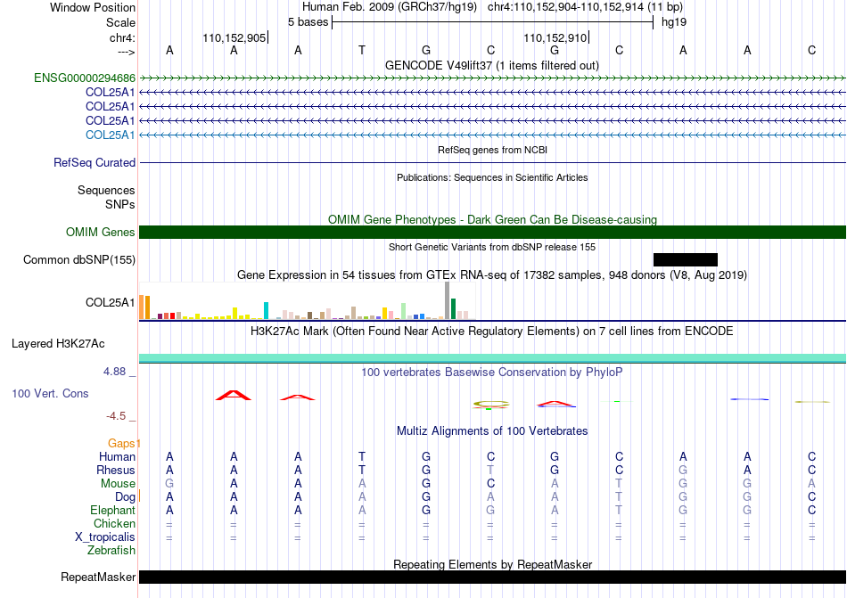847x598 pixels.
Task: Click the C base in the Mouse row
Action: [x=490, y=484]
